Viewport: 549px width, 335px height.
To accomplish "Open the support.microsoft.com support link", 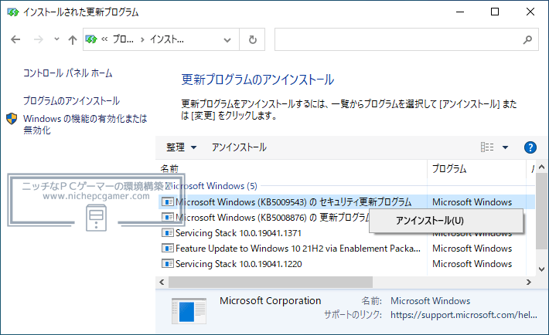I will tap(464, 315).
